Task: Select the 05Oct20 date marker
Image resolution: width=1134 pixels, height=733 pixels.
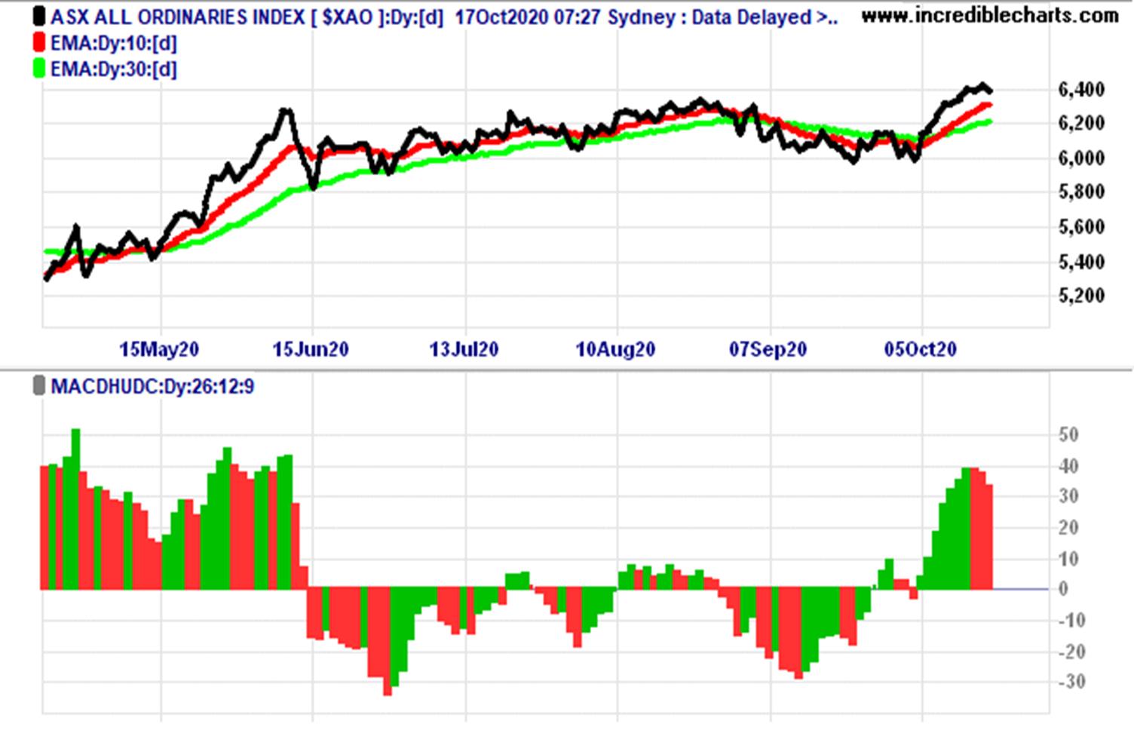Action: pos(920,349)
